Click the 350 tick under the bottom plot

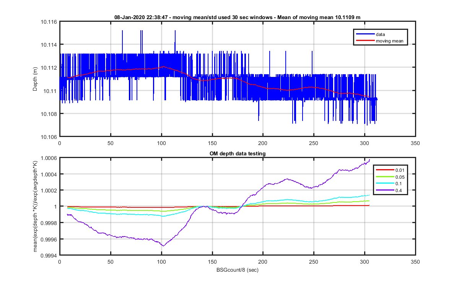pyautogui.click(x=415, y=262)
